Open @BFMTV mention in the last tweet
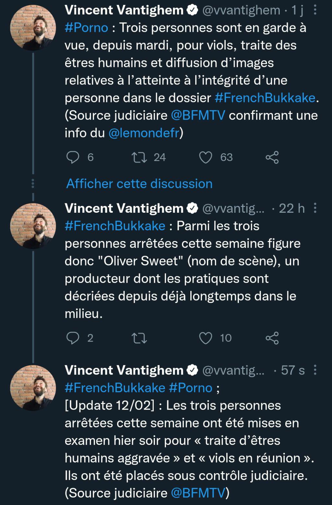Image resolution: width=332 pixels, height=505 pixels. click(x=198, y=493)
